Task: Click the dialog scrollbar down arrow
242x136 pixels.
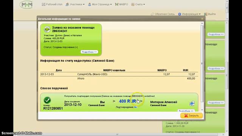Action: coord(202,110)
